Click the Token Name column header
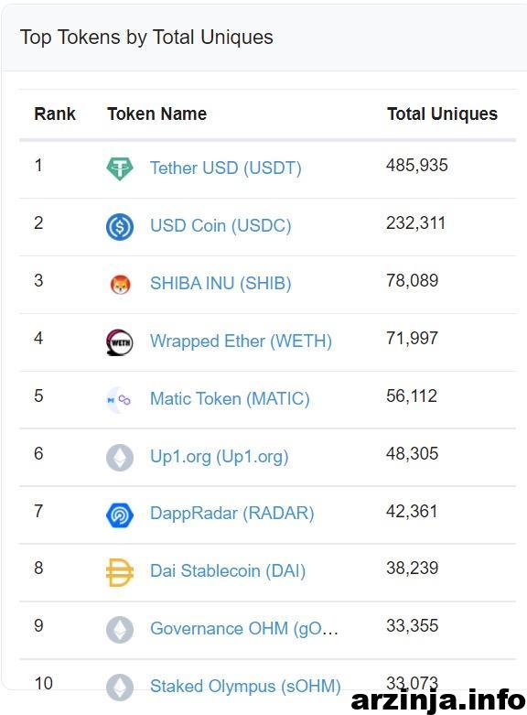The width and height of the screenshot is (527, 715). [156, 114]
